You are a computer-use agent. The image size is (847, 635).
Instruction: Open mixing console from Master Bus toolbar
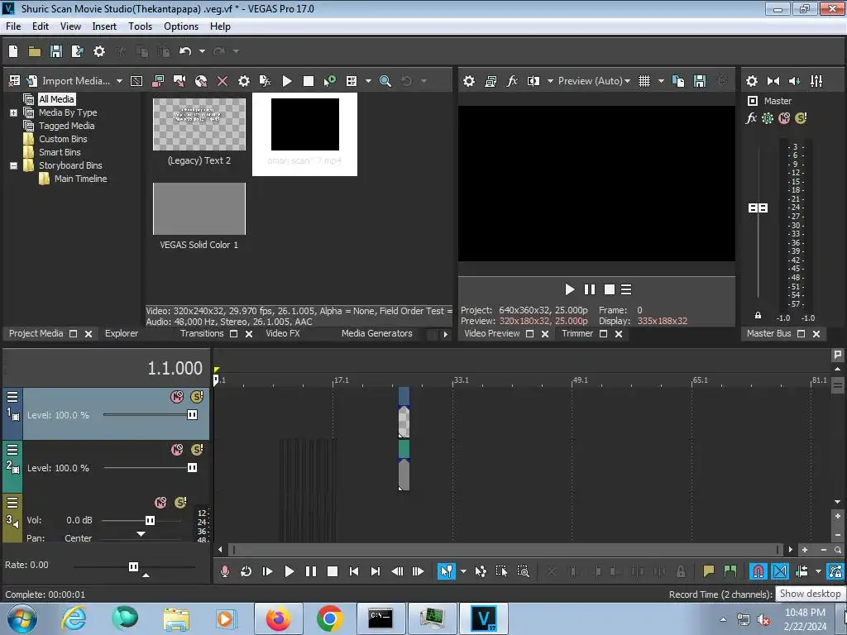click(816, 81)
